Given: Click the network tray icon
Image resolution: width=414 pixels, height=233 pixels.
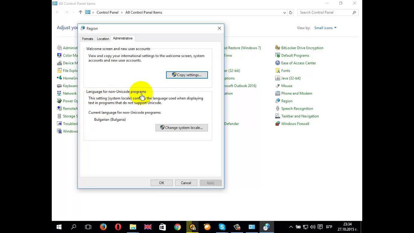Looking at the screenshot, I should pos(305,227).
